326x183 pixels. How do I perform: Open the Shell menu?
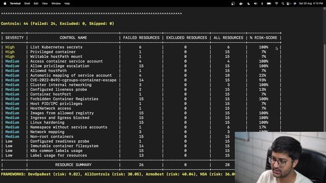(27, 4)
